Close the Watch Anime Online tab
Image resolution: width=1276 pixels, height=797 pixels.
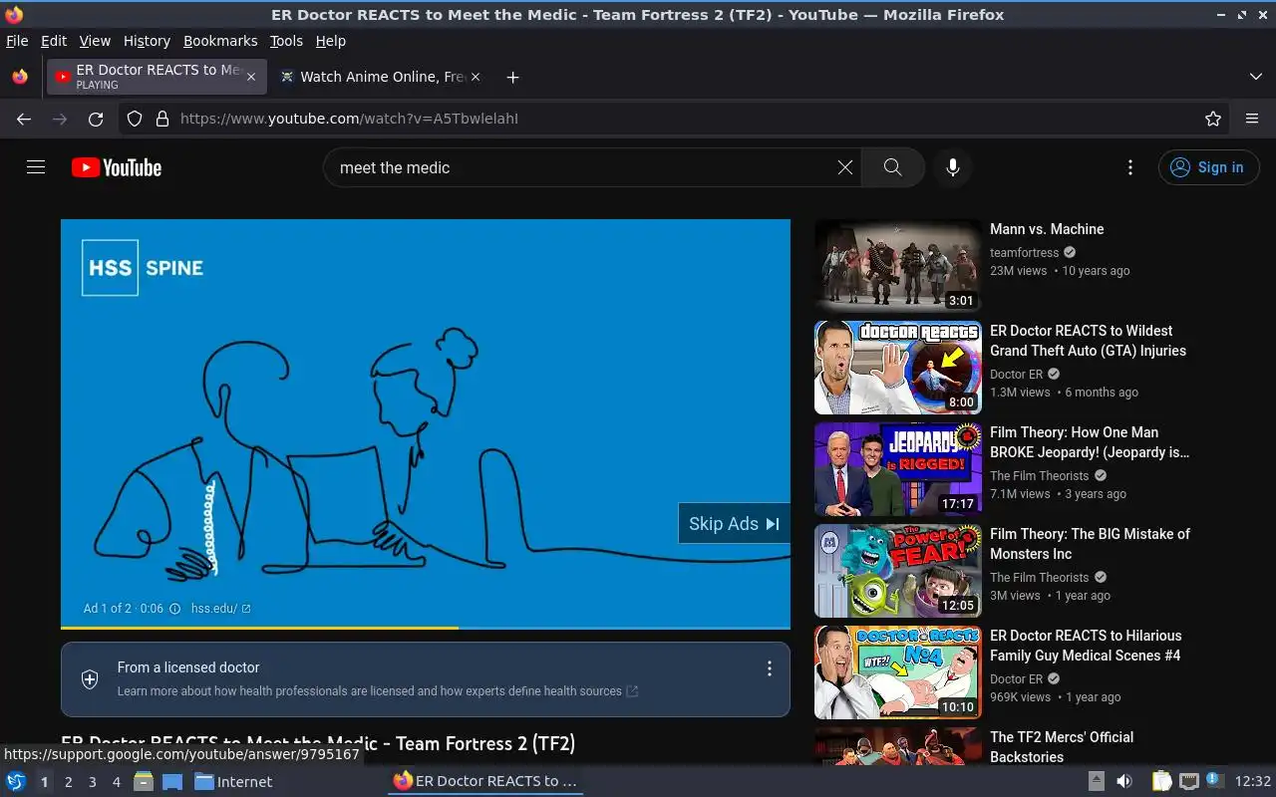476,77
